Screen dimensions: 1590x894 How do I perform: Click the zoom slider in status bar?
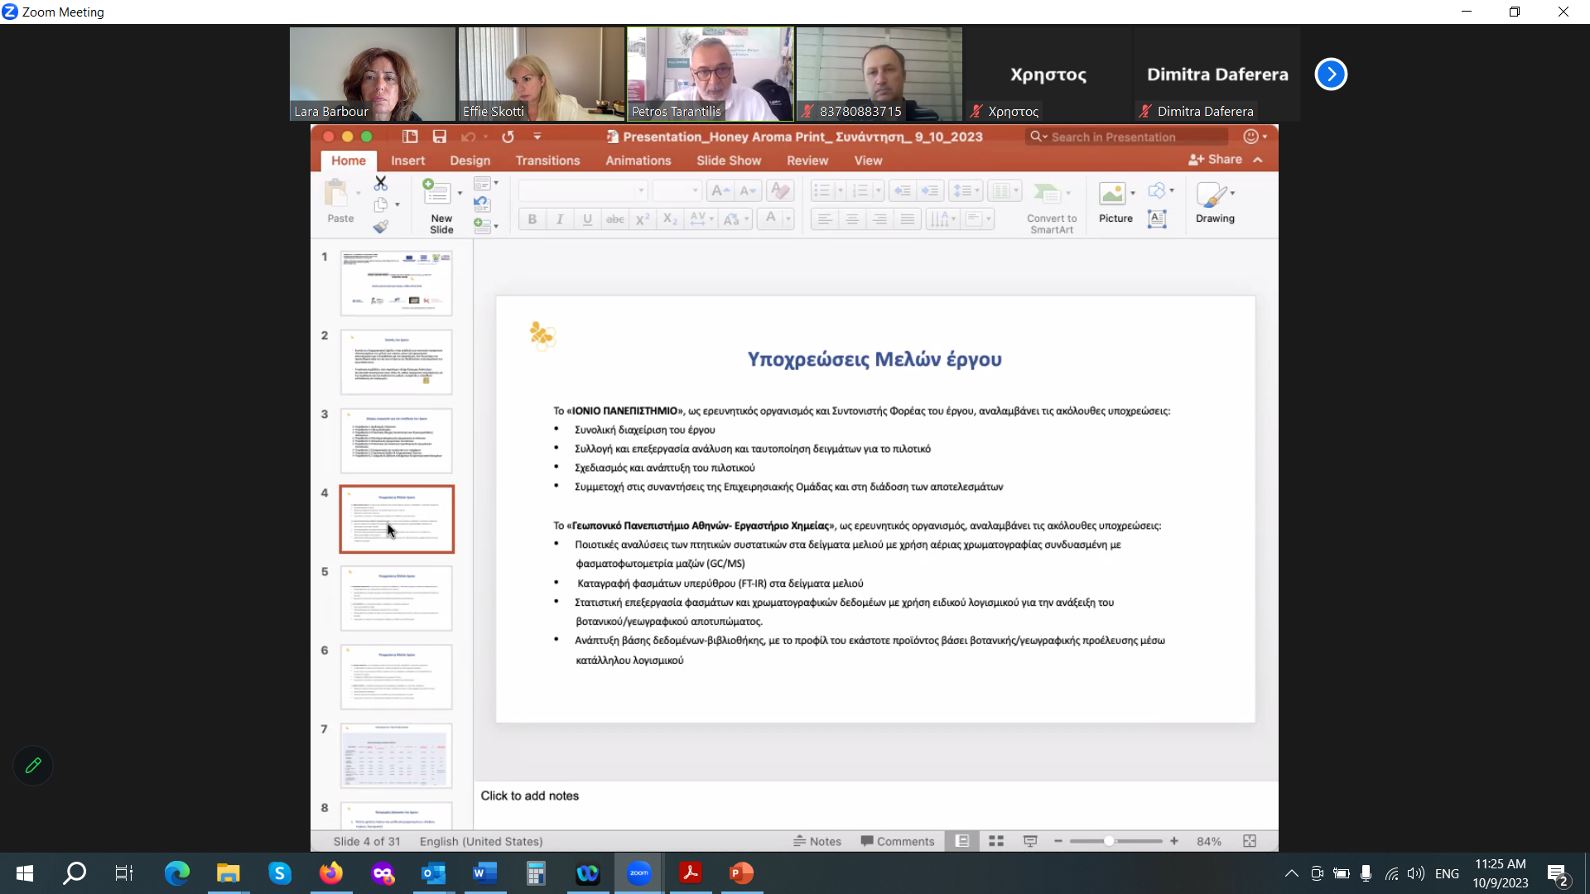(1115, 841)
